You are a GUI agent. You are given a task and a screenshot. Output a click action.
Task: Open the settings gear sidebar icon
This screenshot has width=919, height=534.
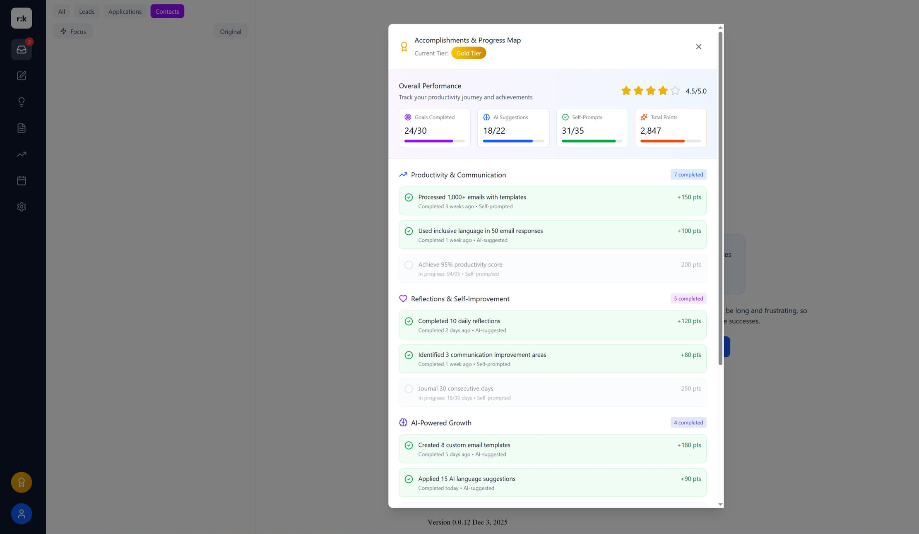(22, 207)
